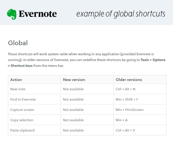Click 'Not available' in the Paste clipboard row
Image resolution: width=173 pixels, height=156 pixels.
73,130
